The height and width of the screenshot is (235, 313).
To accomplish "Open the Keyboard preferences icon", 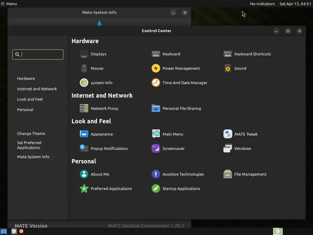I will [x=156, y=54].
